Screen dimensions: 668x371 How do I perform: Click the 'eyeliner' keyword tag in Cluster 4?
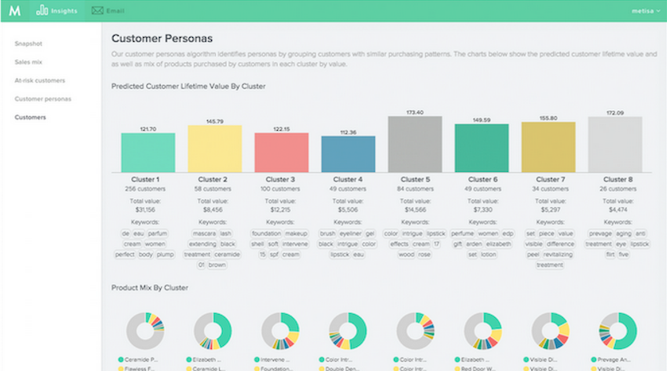point(351,234)
